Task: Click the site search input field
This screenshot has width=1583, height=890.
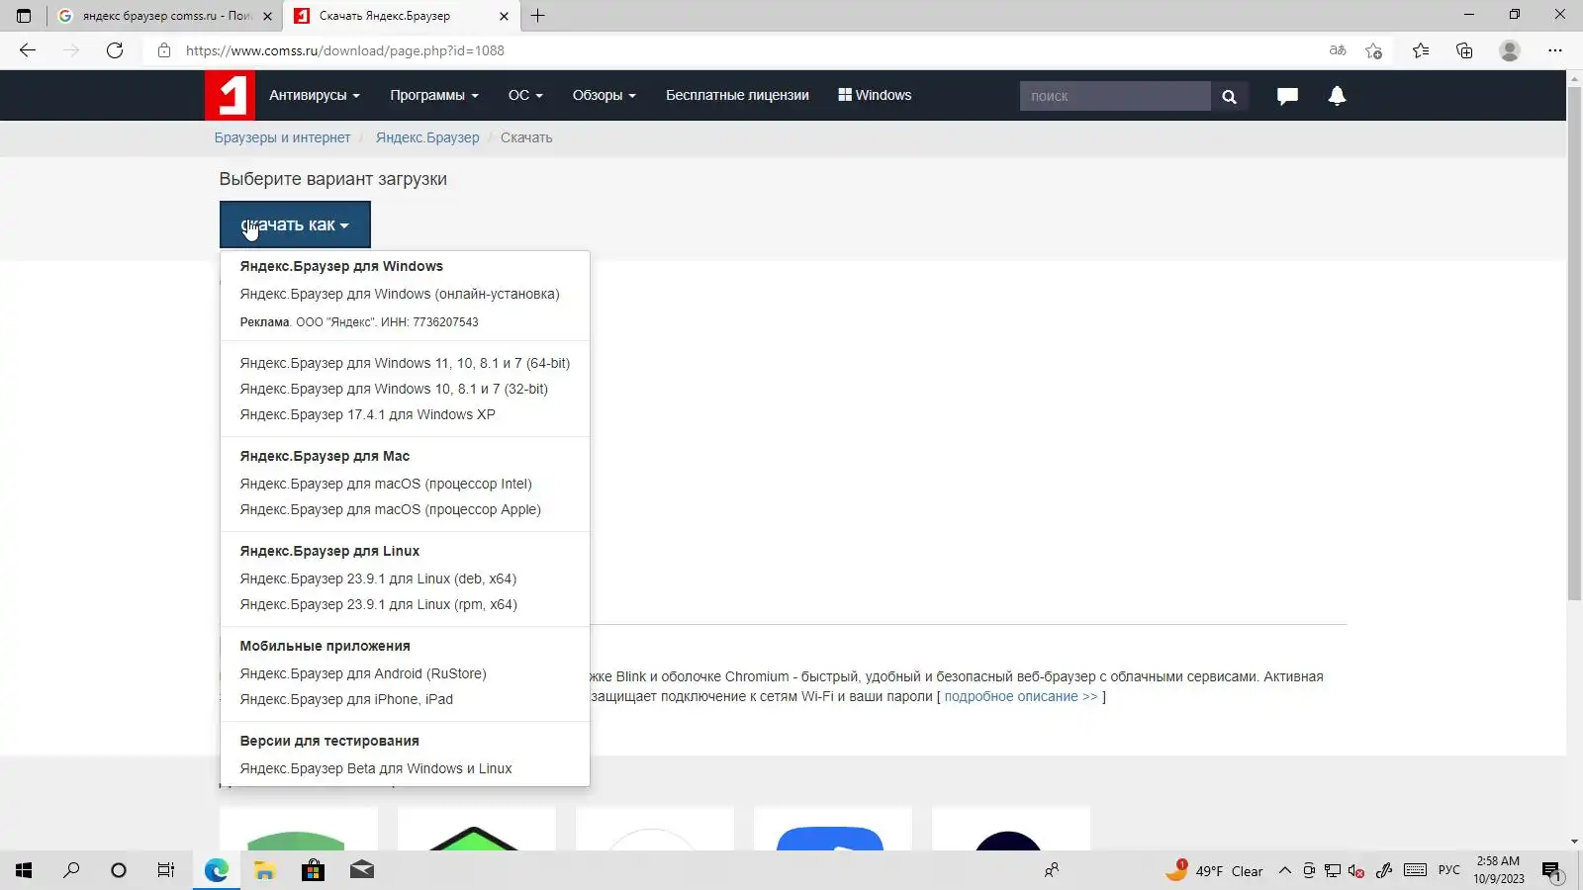Action: (1115, 96)
